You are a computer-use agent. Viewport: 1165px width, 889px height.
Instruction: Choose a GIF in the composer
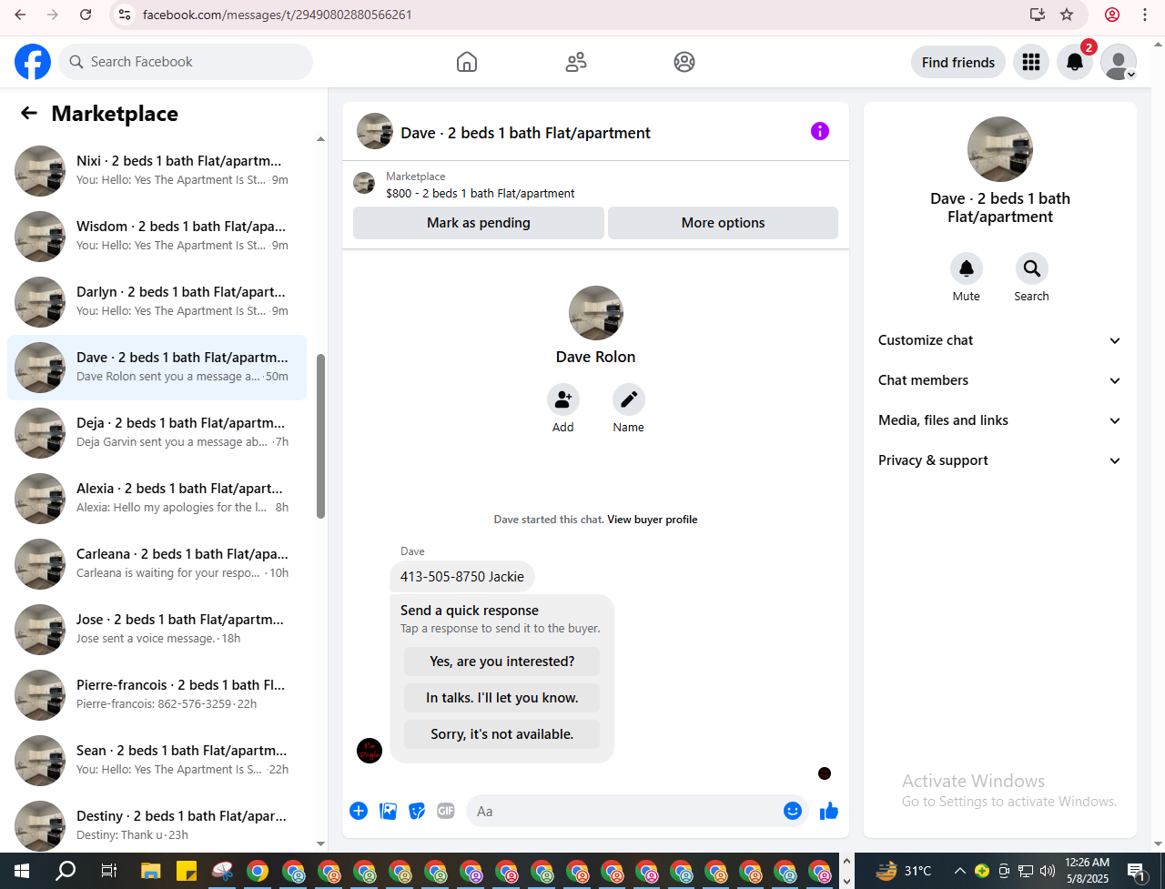pos(446,811)
